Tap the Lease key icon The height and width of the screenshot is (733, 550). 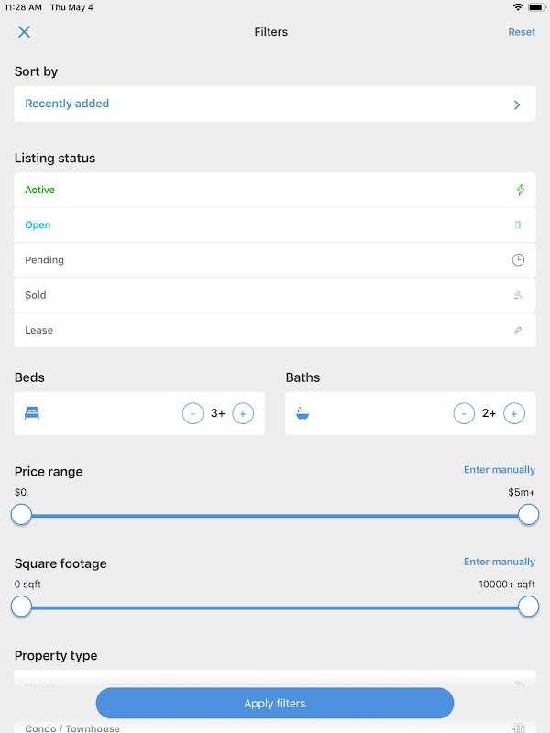click(518, 330)
